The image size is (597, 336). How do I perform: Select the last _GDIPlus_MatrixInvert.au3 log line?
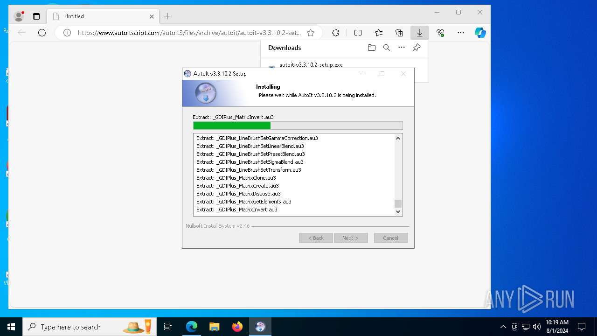click(x=237, y=210)
